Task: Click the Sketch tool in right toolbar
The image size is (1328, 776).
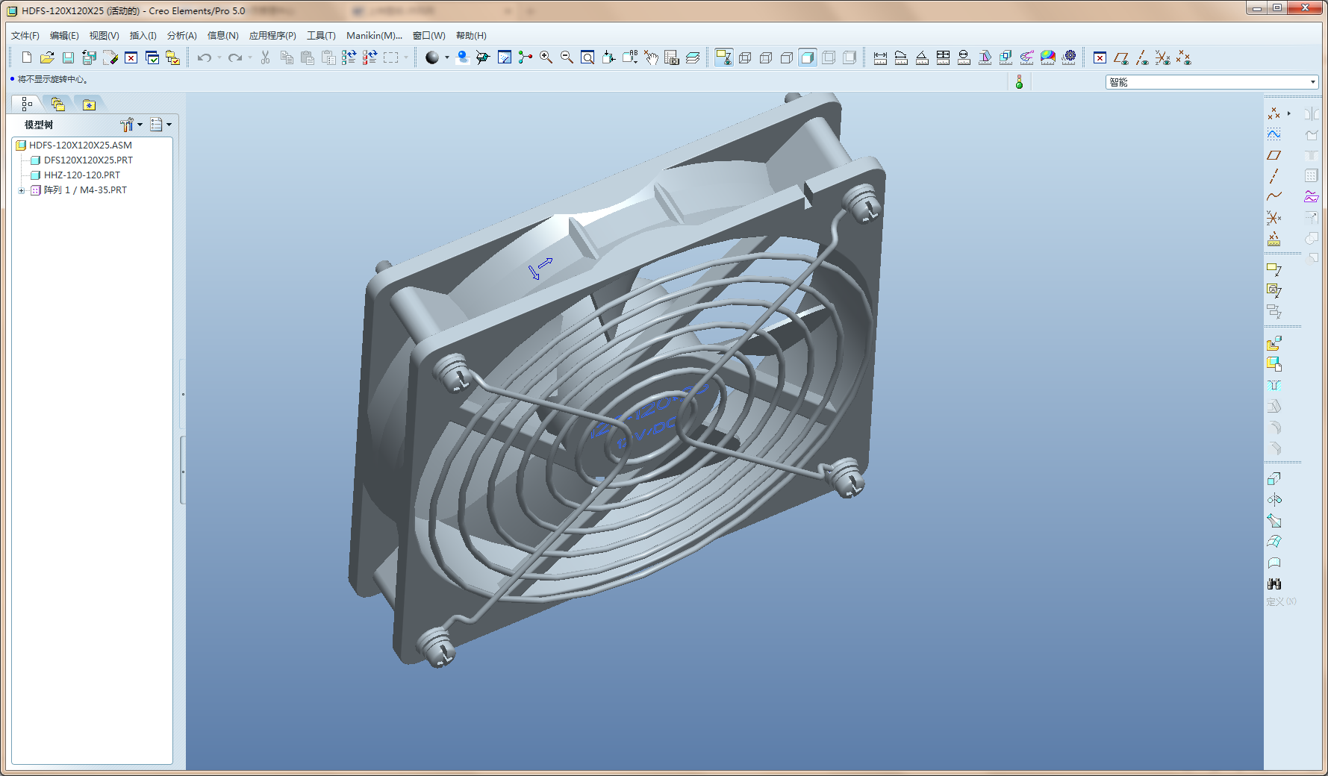Action: coord(1274,134)
